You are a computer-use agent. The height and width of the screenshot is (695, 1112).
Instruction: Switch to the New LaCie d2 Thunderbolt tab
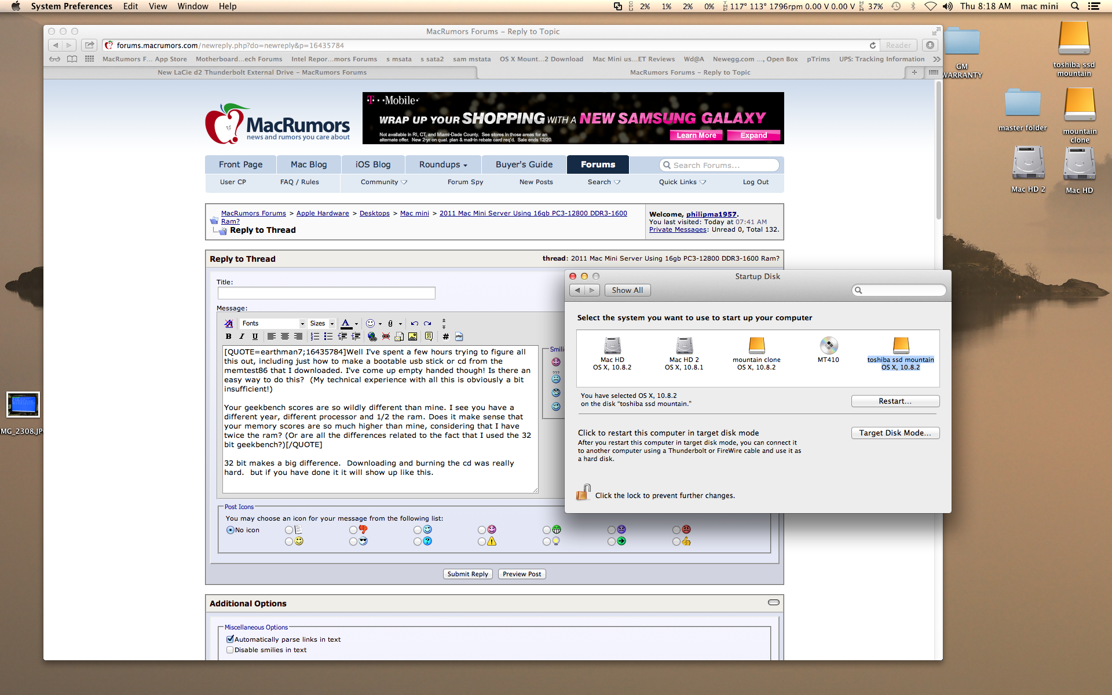point(262,72)
